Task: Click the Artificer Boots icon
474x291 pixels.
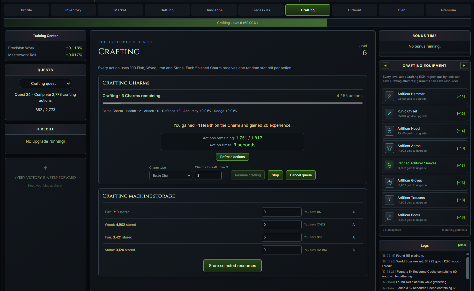Action: click(x=389, y=217)
